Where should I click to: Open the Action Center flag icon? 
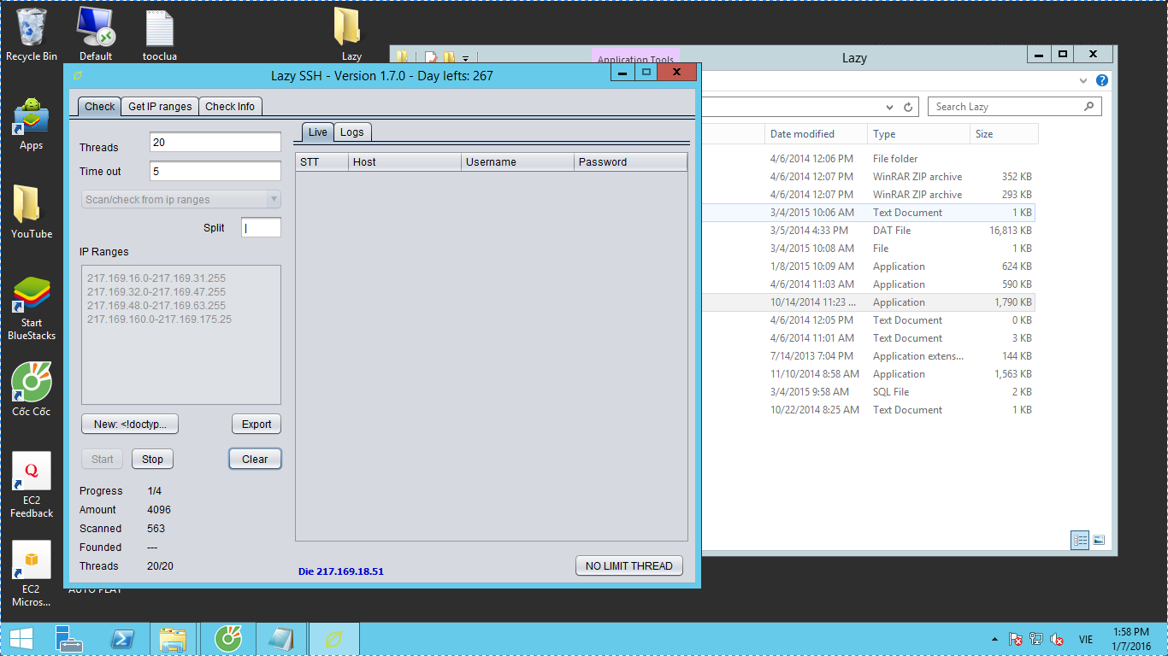pos(1016,639)
